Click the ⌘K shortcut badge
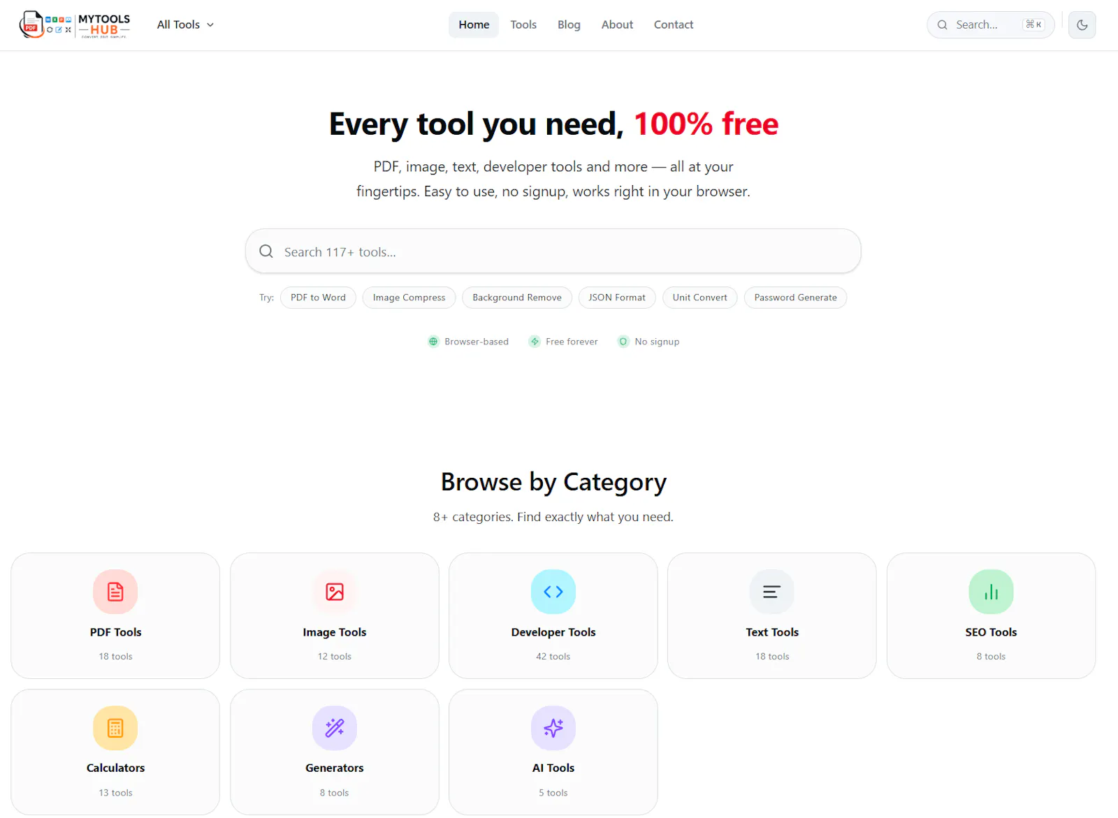Image resolution: width=1118 pixels, height=818 pixels. 1033,24
